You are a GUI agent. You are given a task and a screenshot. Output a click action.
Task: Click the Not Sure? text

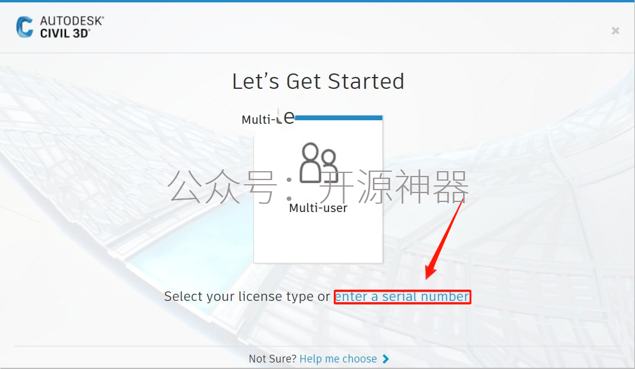point(273,359)
